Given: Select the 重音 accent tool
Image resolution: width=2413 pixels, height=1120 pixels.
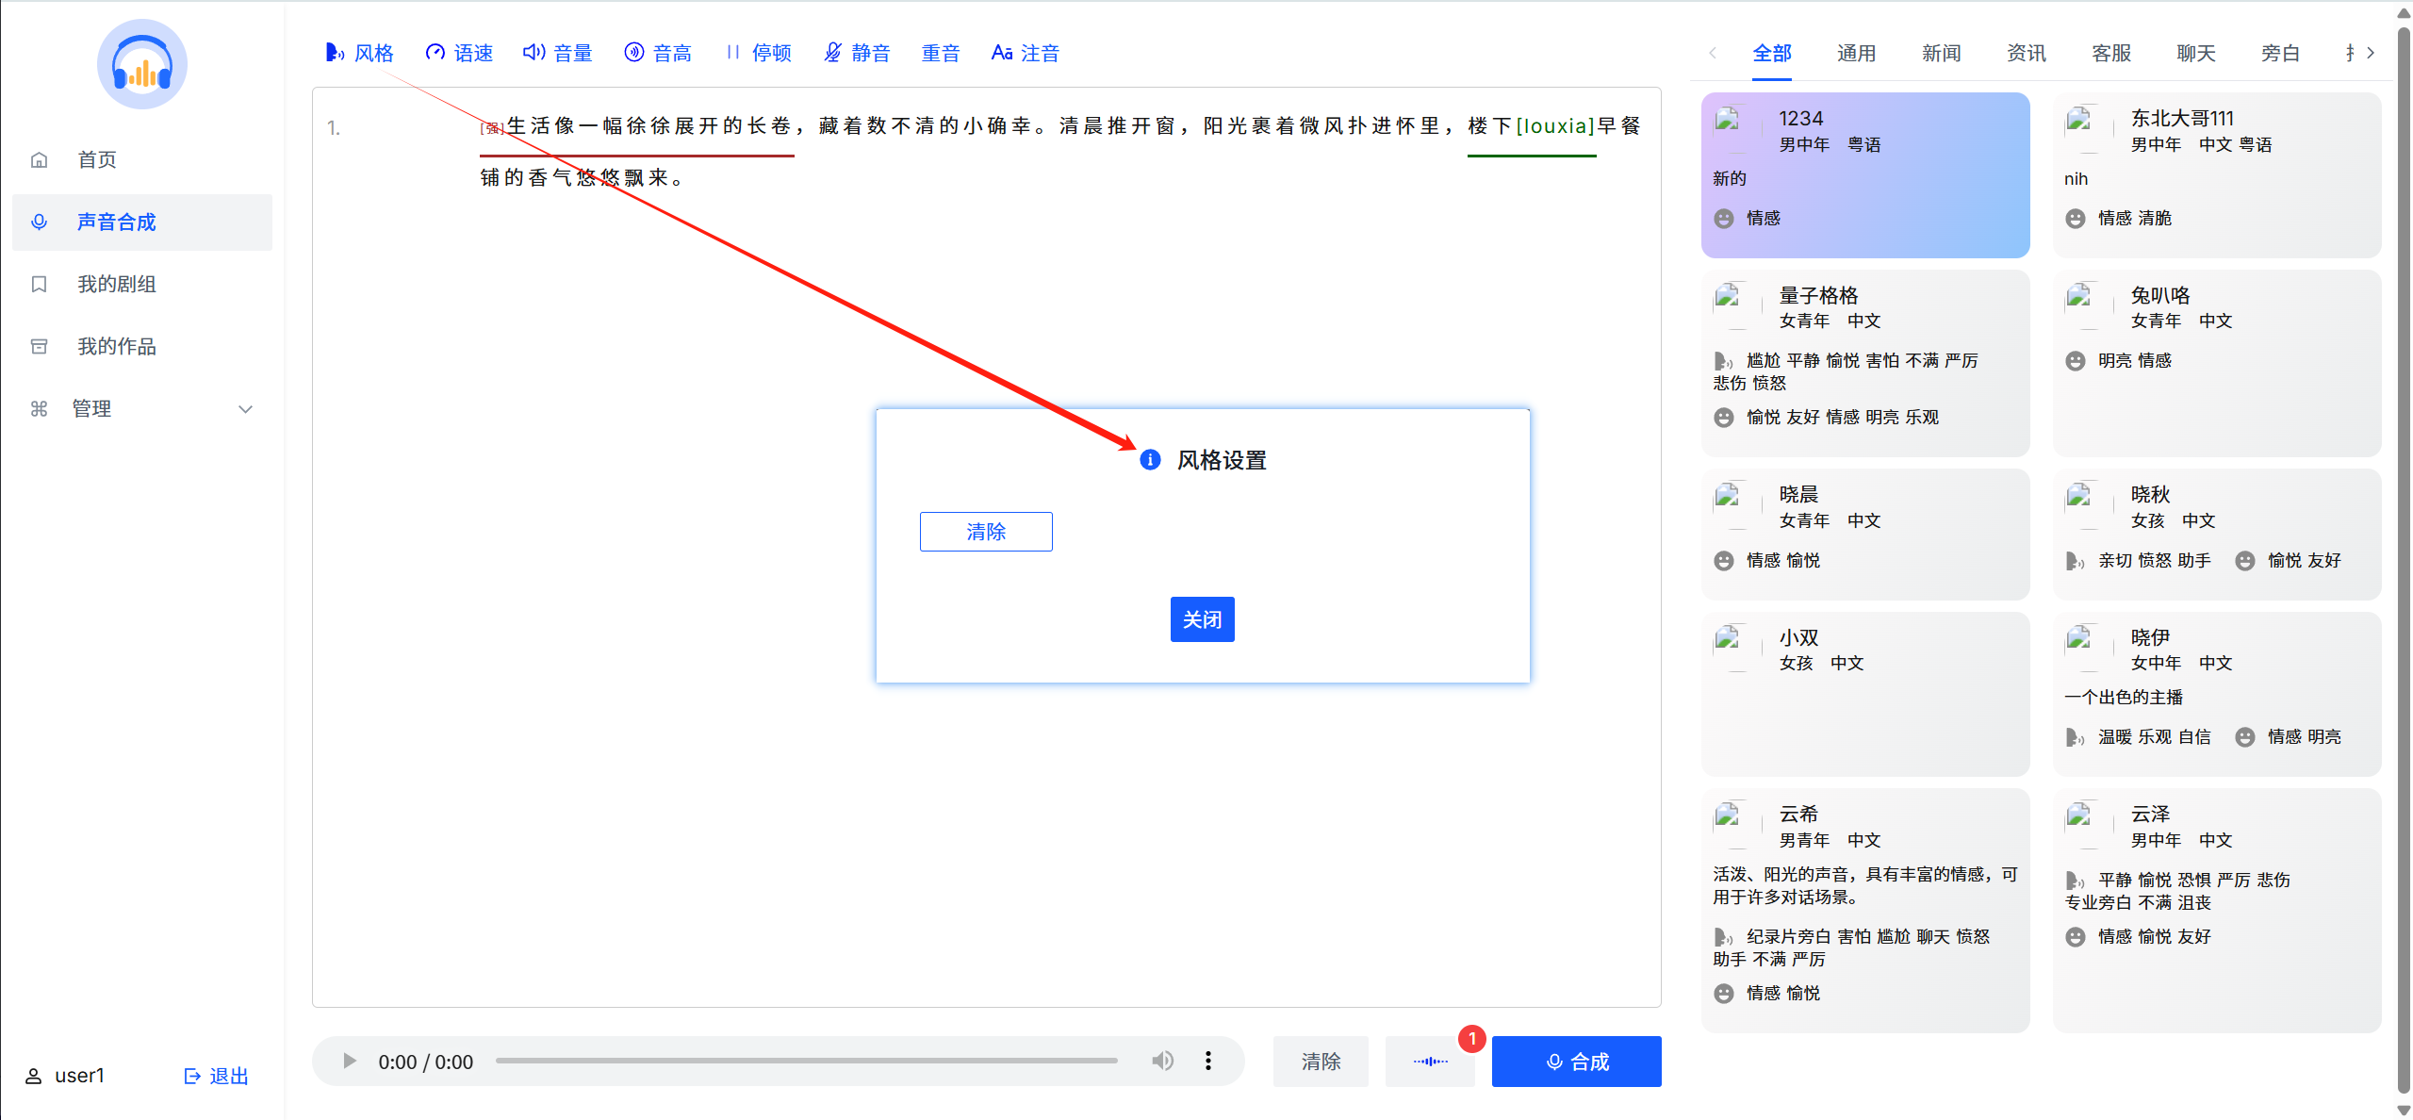Looking at the screenshot, I should (941, 53).
